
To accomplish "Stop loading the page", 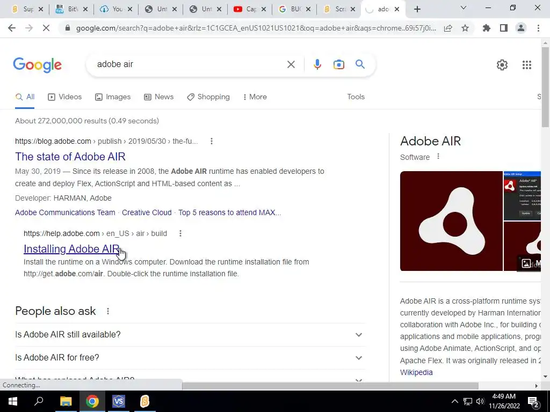I will [x=46, y=28].
